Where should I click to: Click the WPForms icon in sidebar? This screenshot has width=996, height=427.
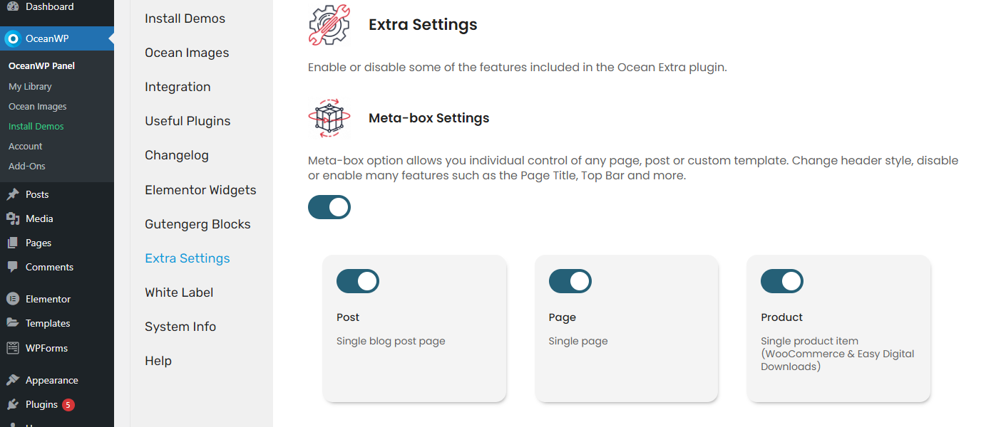(x=12, y=348)
